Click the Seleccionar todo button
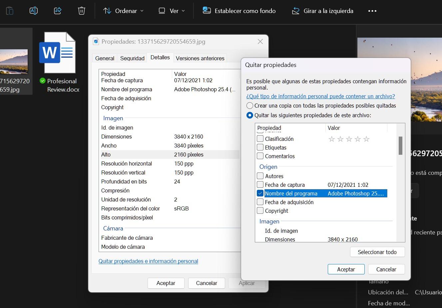442x308 pixels. point(377,252)
